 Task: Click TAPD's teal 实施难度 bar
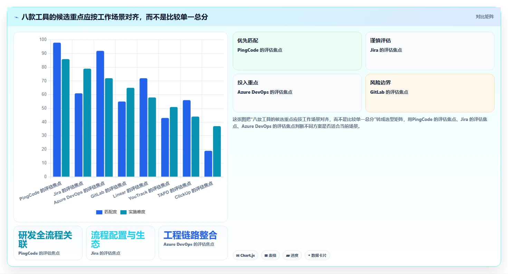click(195, 147)
